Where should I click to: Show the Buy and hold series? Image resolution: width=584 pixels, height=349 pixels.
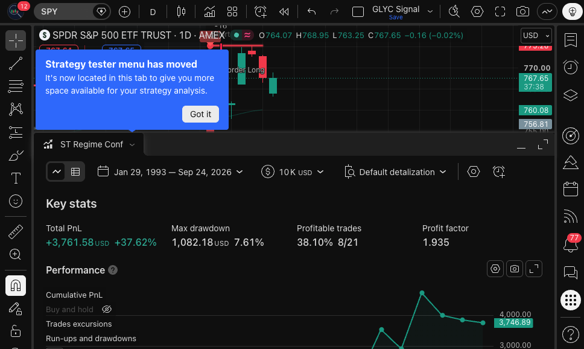pos(107,309)
